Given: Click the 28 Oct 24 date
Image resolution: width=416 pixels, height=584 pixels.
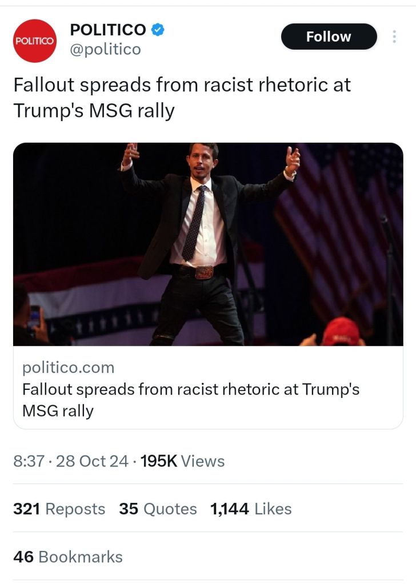Looking at the screenshot, I should (92, 461).
